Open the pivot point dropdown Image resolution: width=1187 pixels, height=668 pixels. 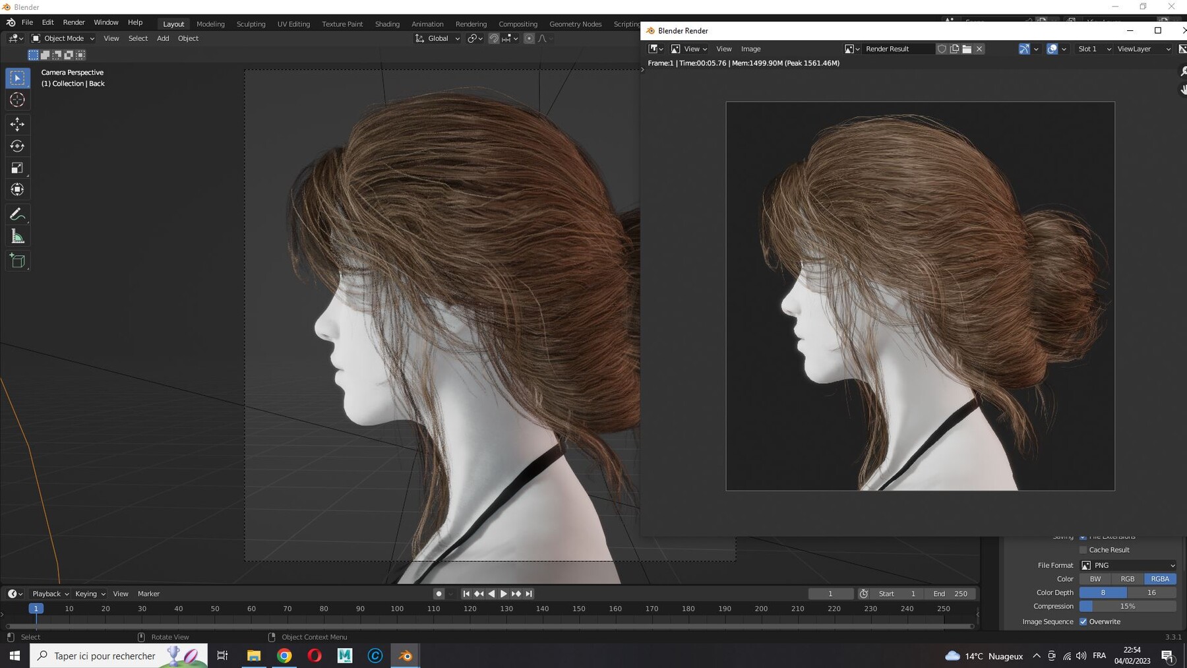point(475,38)
